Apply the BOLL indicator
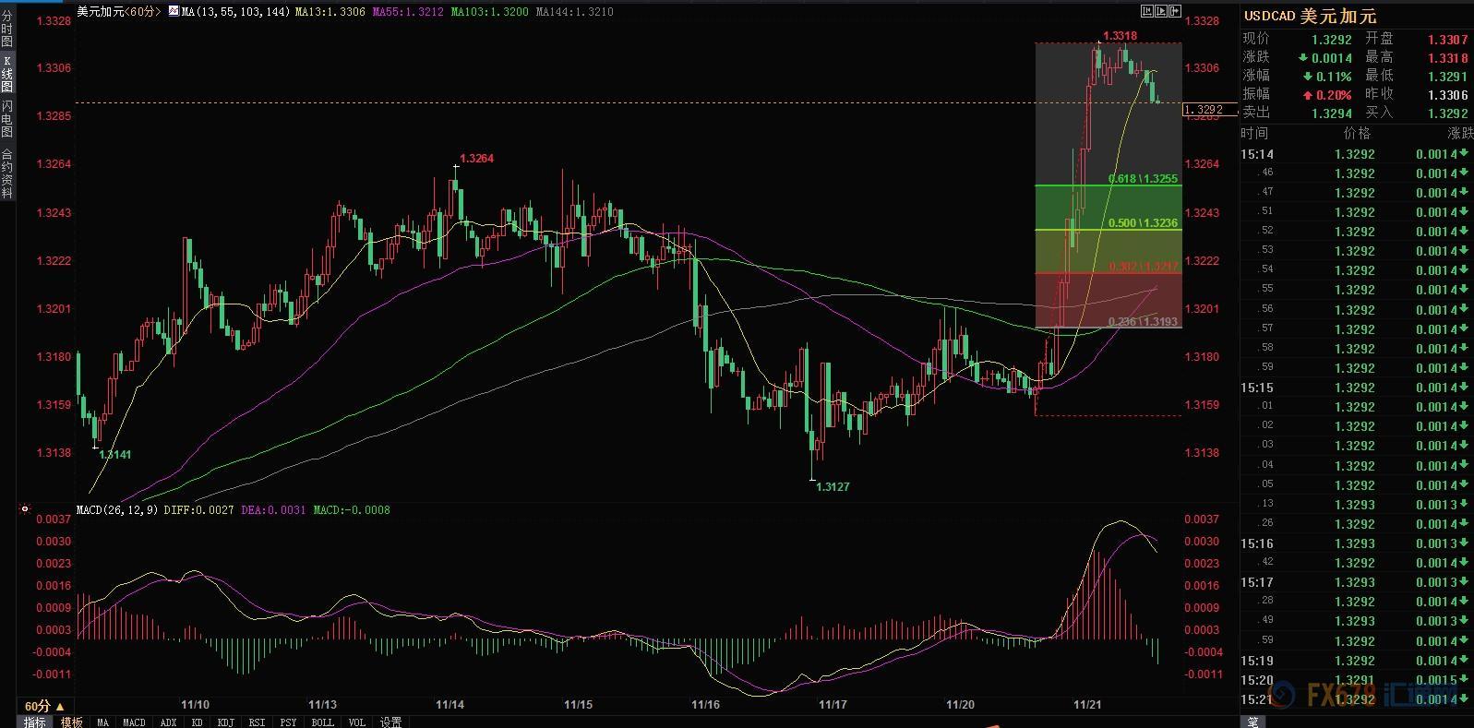This screenshot has height=728, width=1474. [323, 722]
